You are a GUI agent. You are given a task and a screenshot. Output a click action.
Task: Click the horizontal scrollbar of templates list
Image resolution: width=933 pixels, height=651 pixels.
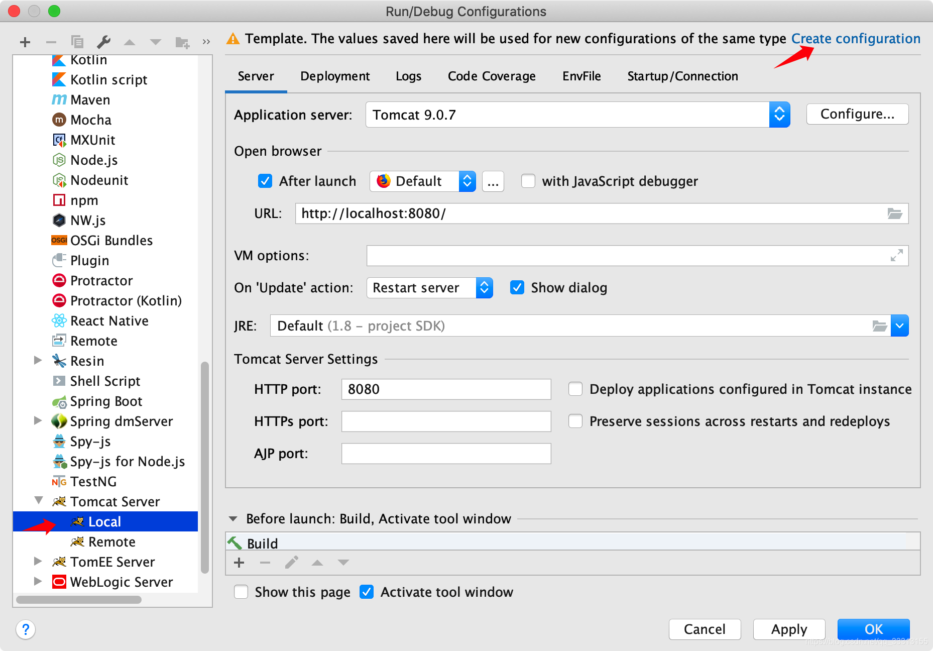[x=79, y=599]
